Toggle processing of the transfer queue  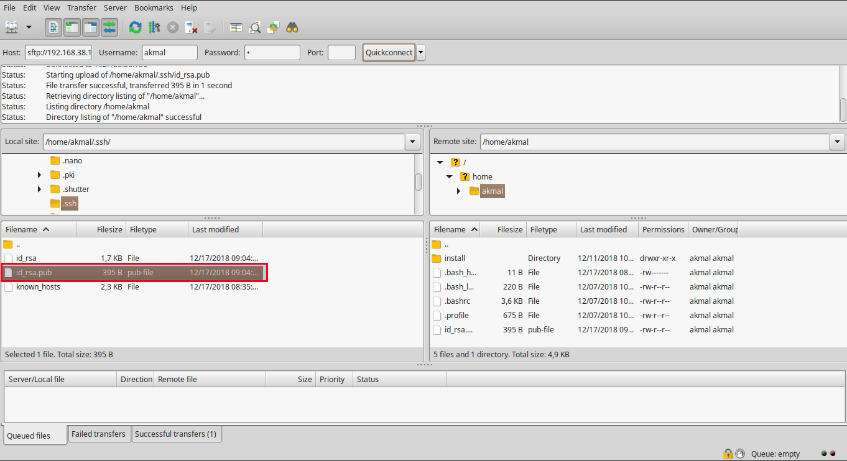pos(154,27)
